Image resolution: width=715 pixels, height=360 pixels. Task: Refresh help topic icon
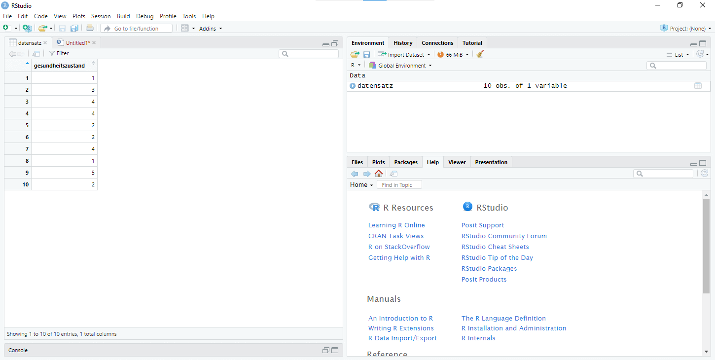click(705, 173)
